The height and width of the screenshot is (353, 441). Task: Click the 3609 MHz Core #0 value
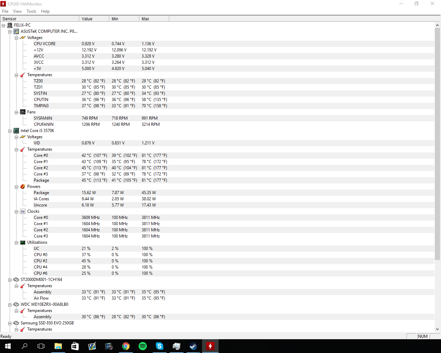[x=91, y=218]
